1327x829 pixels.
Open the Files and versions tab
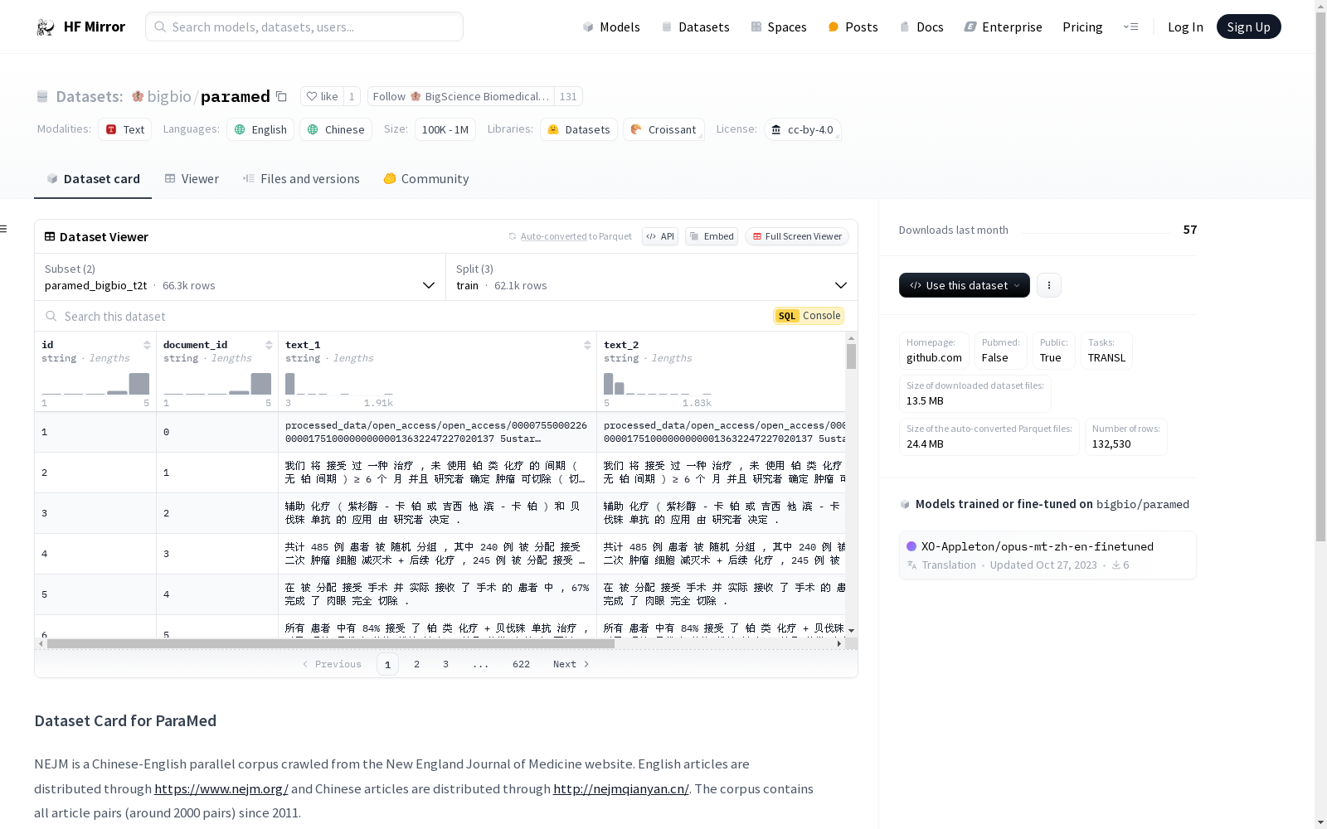tap(301, 179)
